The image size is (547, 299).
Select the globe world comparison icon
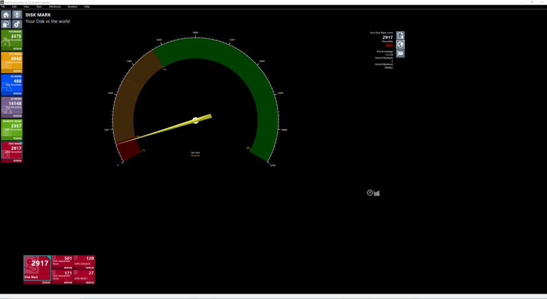400,44
